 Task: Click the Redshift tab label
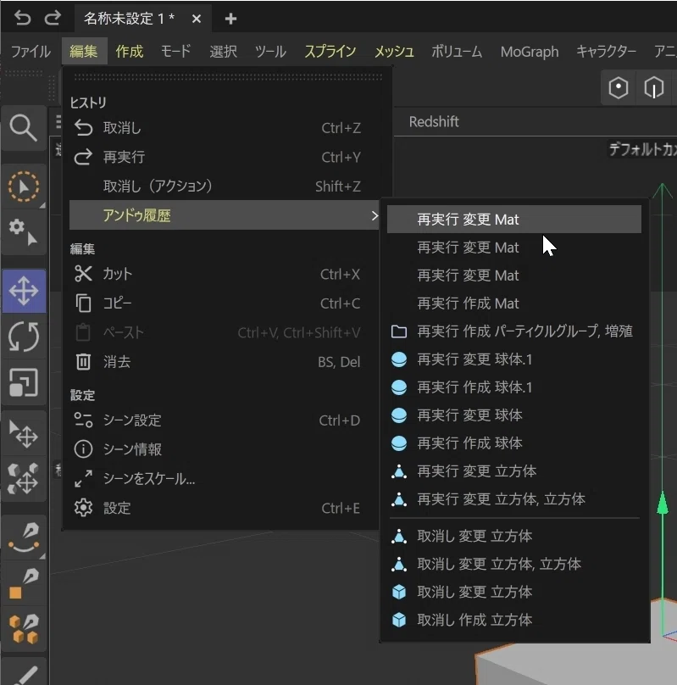coord(434,121)
